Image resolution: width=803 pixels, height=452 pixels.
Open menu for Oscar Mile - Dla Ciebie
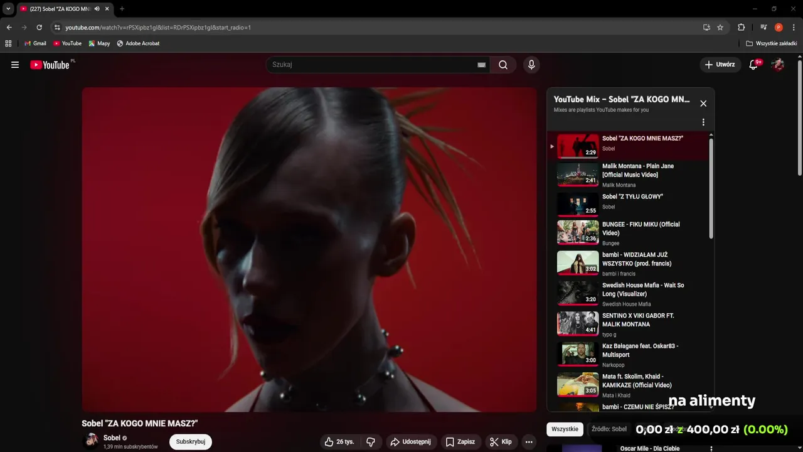point(711,449)
